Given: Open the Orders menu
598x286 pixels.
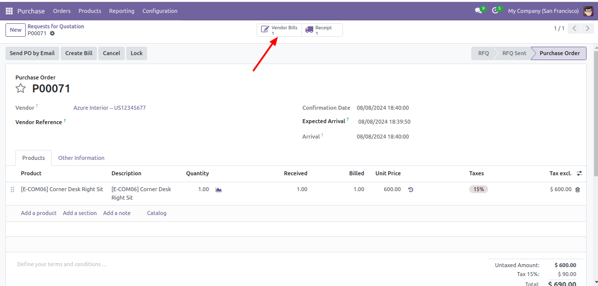Looking at the screenshot, I should click(62, 11).
